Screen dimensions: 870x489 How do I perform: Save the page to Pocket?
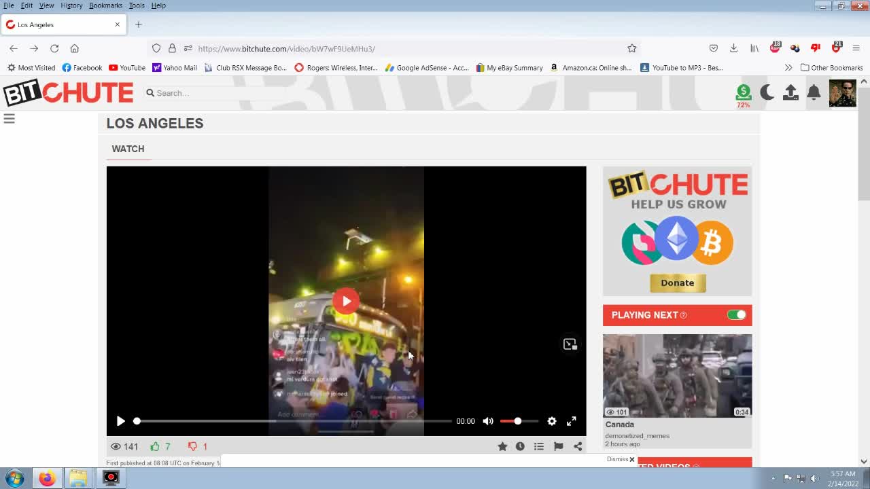[713, 48]
